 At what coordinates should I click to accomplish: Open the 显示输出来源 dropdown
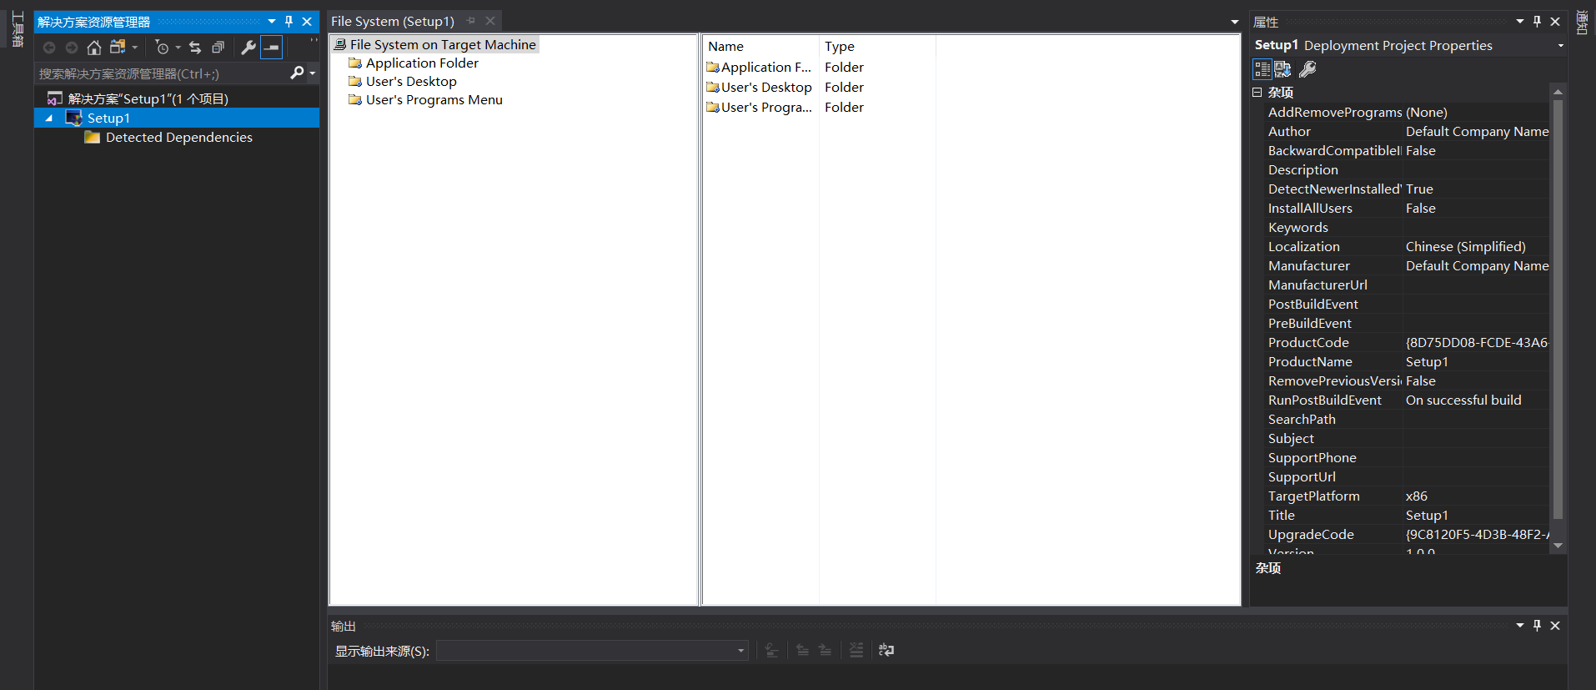coord(740,651)
